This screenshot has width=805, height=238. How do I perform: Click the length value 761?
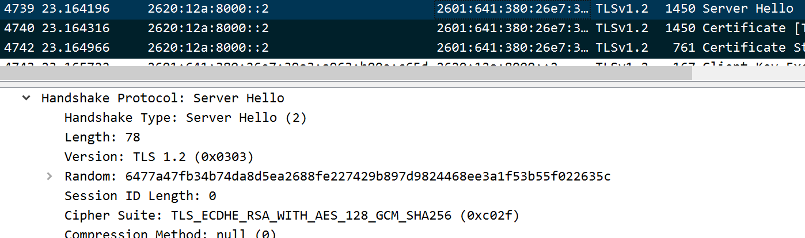point(683,48)
